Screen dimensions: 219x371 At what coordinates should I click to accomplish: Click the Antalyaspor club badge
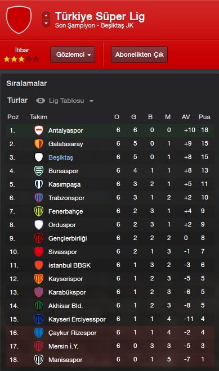tap(39, 130)
